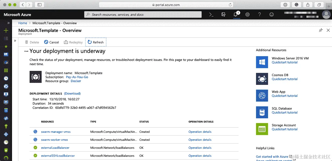Click the Windows Server tile icon

tap(262, 62)
